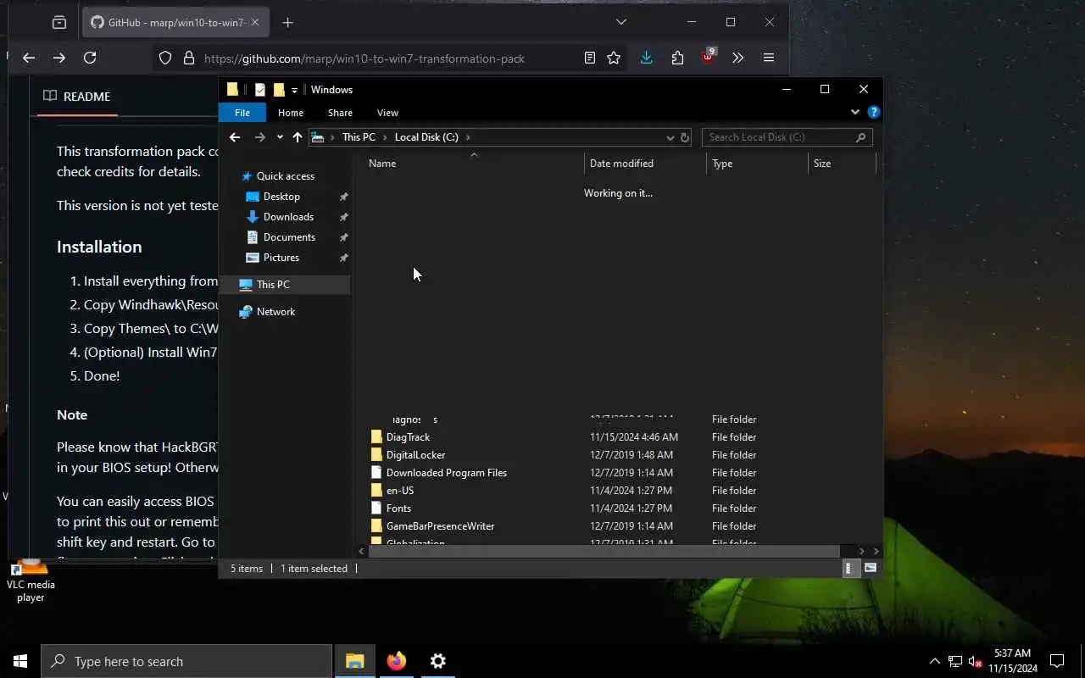This screenshot has height=678, width=1085.
Task: Bookmark this page with the star icon
Action: (614, 58)
